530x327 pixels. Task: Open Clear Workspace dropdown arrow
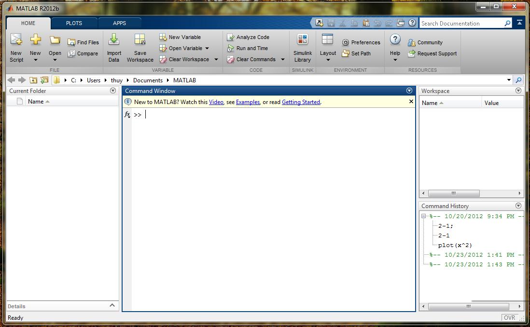[x=216, y=59]
